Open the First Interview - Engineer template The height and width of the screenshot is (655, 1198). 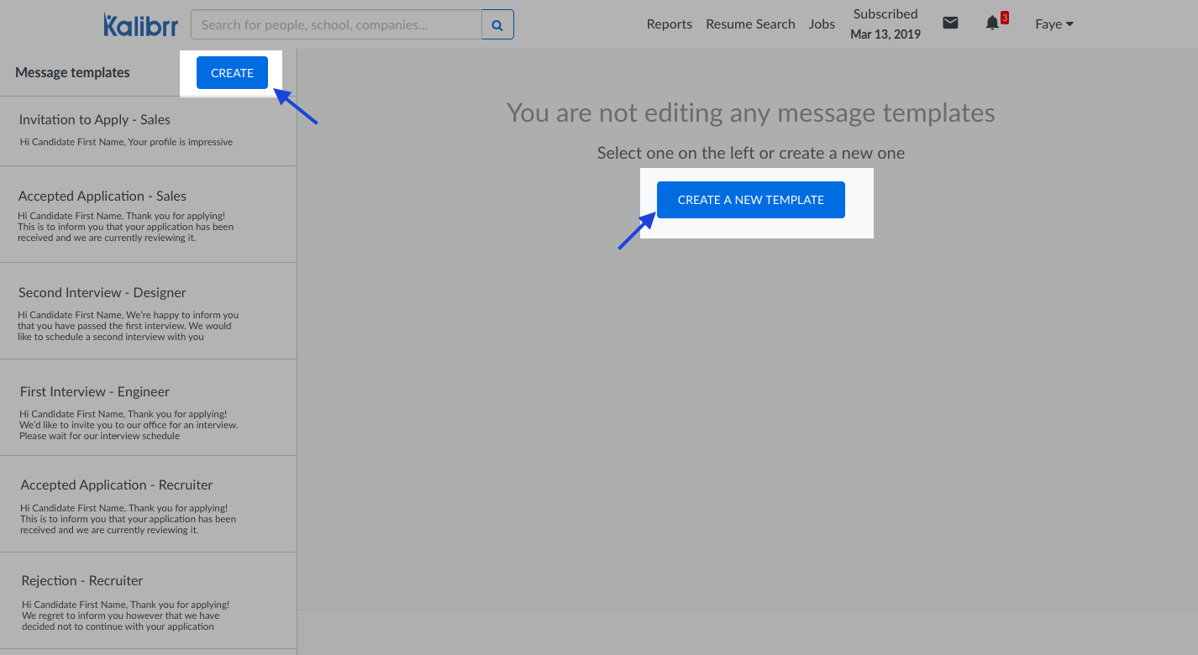[x=148, y=407]
